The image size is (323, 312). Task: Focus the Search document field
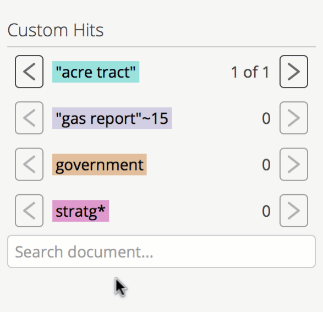[162, 251]
